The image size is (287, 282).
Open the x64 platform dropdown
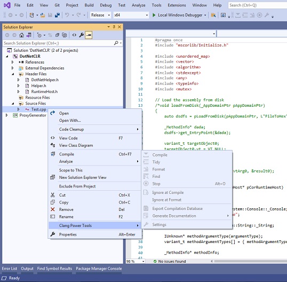coord(131,15)
